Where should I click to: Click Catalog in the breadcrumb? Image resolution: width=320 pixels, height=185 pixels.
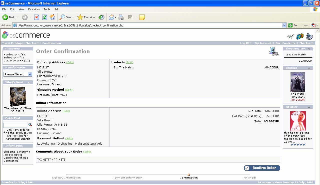coord(16,43)
